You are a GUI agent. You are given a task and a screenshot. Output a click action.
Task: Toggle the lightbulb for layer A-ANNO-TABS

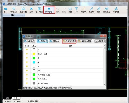coord(27,75)
